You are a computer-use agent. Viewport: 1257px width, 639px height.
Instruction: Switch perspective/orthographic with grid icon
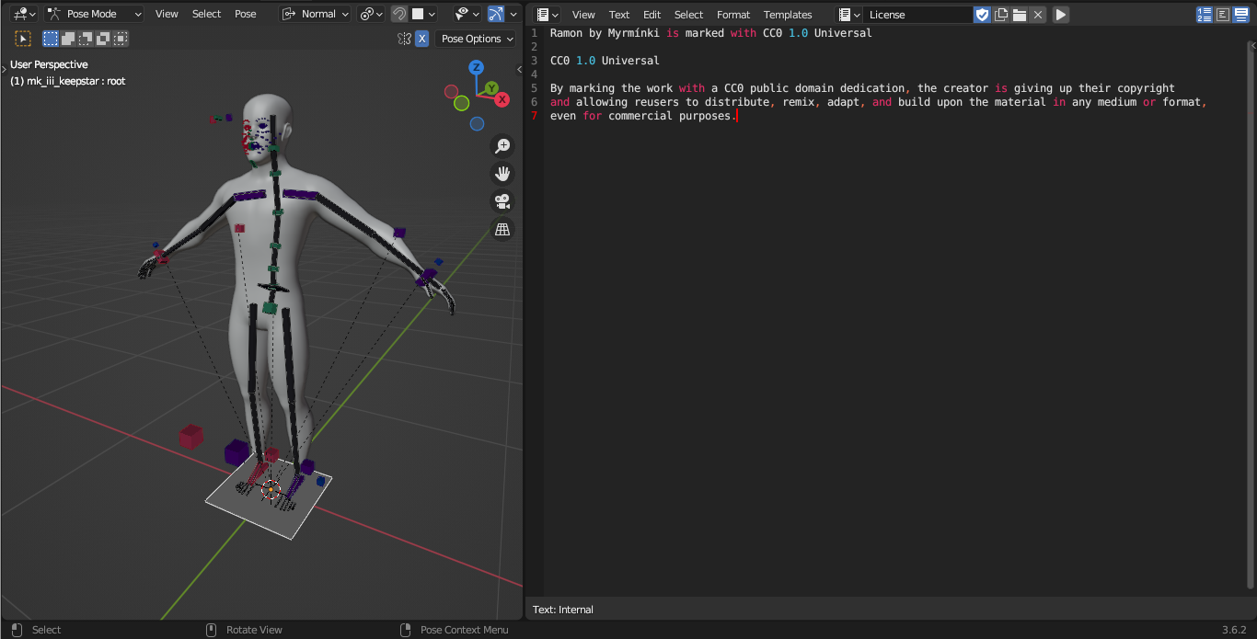point(502,229)
